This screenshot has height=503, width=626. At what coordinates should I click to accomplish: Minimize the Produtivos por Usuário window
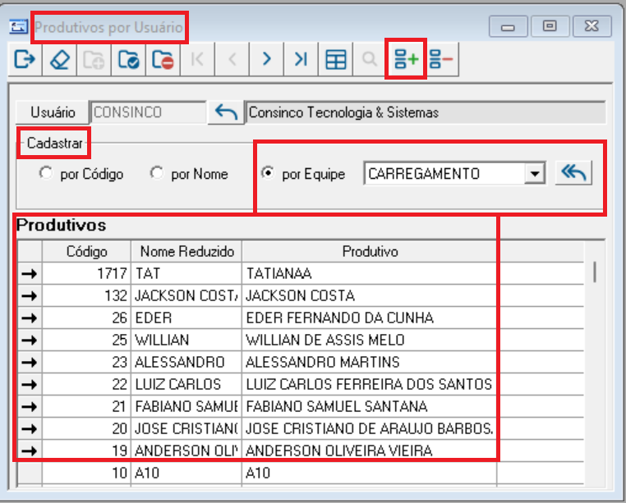[x=508, y=26]
